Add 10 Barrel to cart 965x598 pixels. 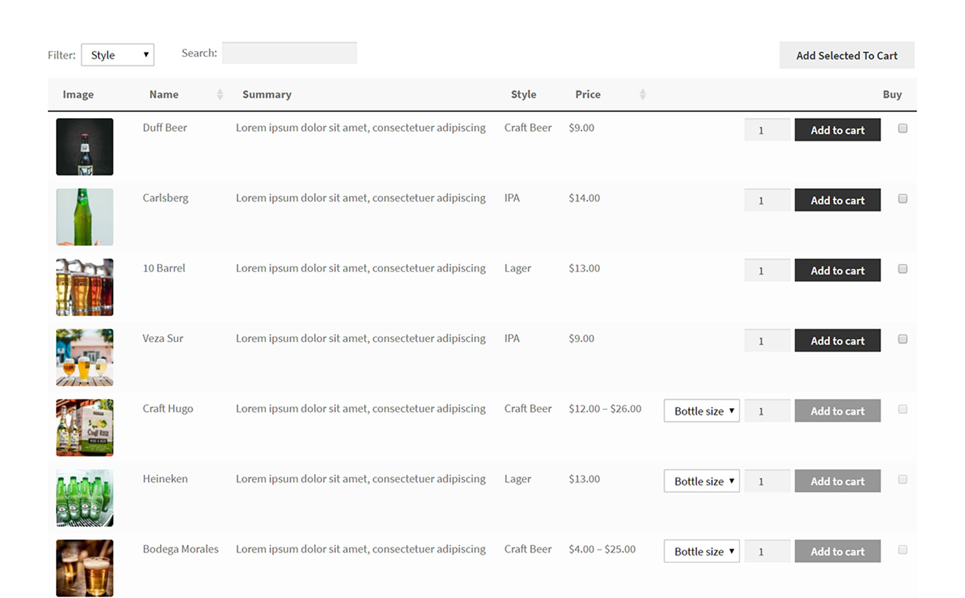tap(837, 270)
